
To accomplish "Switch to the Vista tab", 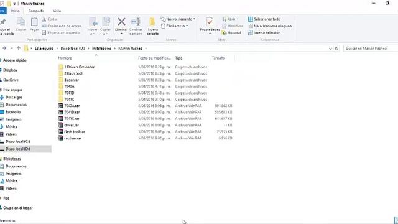I will 57,11.
